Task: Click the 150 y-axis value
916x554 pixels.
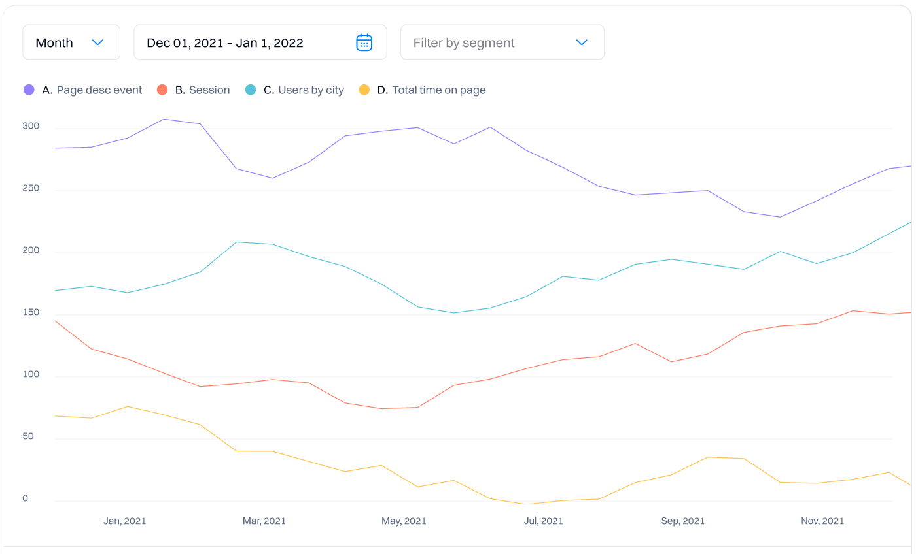Action: 31,312
